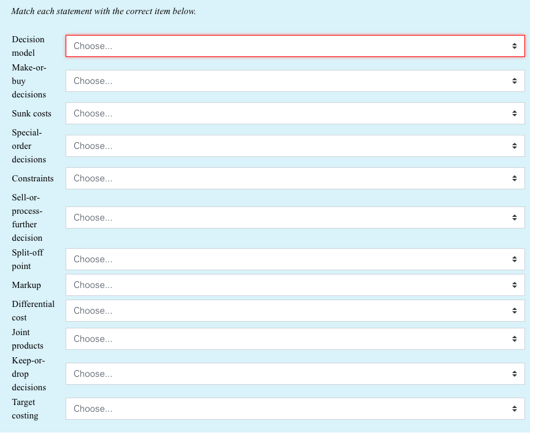Open the Constraints answer selector
Screen dimensions: 533x435
(x=296, y=178)
